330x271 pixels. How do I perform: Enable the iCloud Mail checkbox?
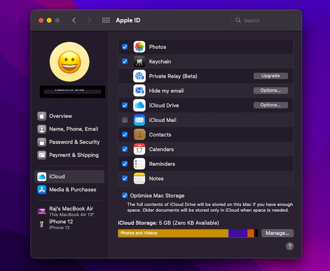tap(125, 120)
